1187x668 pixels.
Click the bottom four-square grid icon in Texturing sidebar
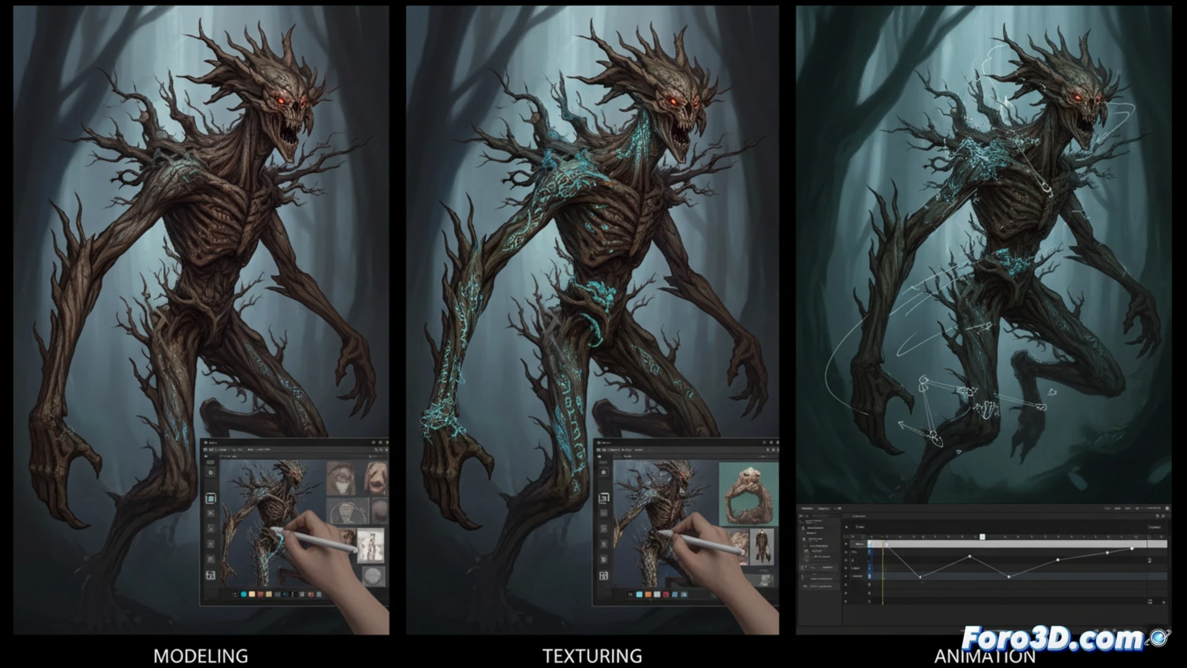click(603, 576)
